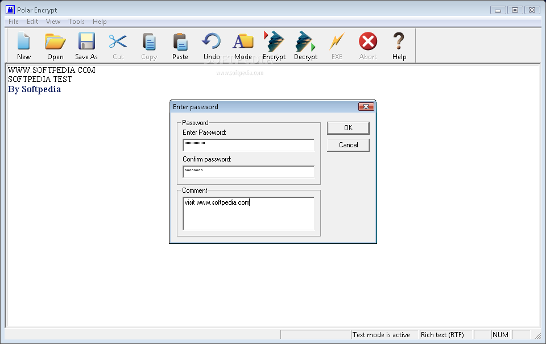The image size is (546, 344).
Task: Focus the Enter Password field
Action: 249,145
